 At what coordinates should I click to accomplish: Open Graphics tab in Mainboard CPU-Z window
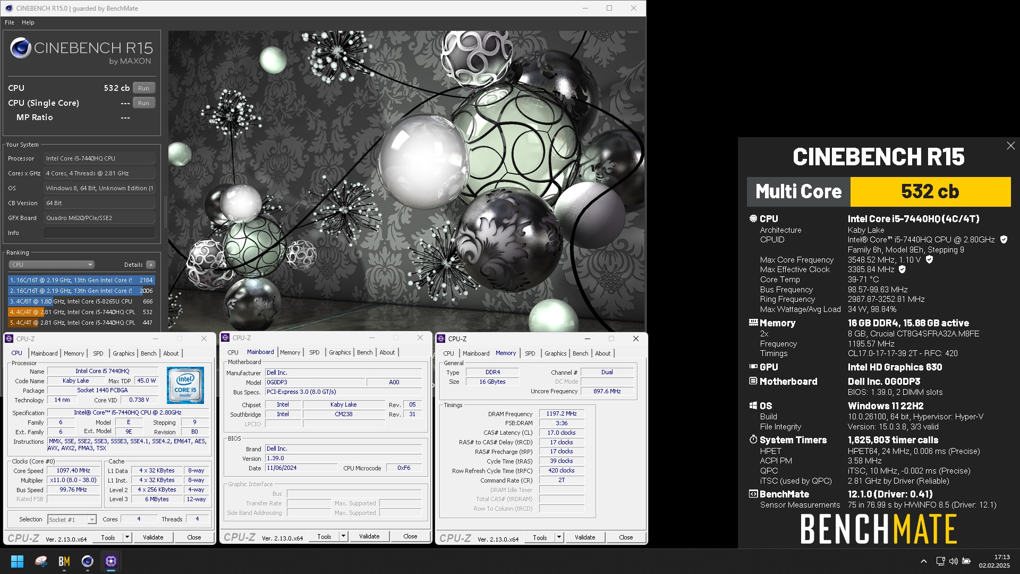(x=340, y=352)
